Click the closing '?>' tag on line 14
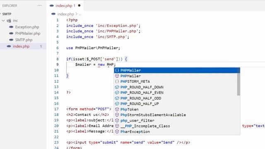The height and width of the screenshot is (149, 265). tap(68, 92)
